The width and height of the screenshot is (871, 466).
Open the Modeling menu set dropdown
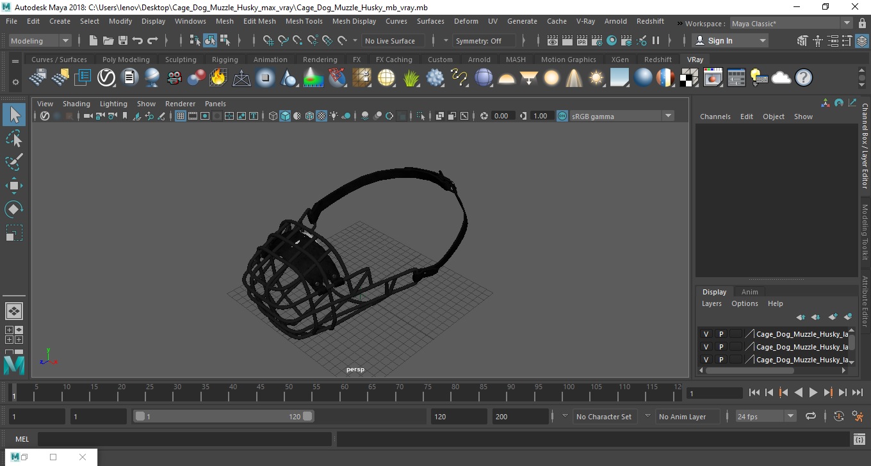[40, 40]
